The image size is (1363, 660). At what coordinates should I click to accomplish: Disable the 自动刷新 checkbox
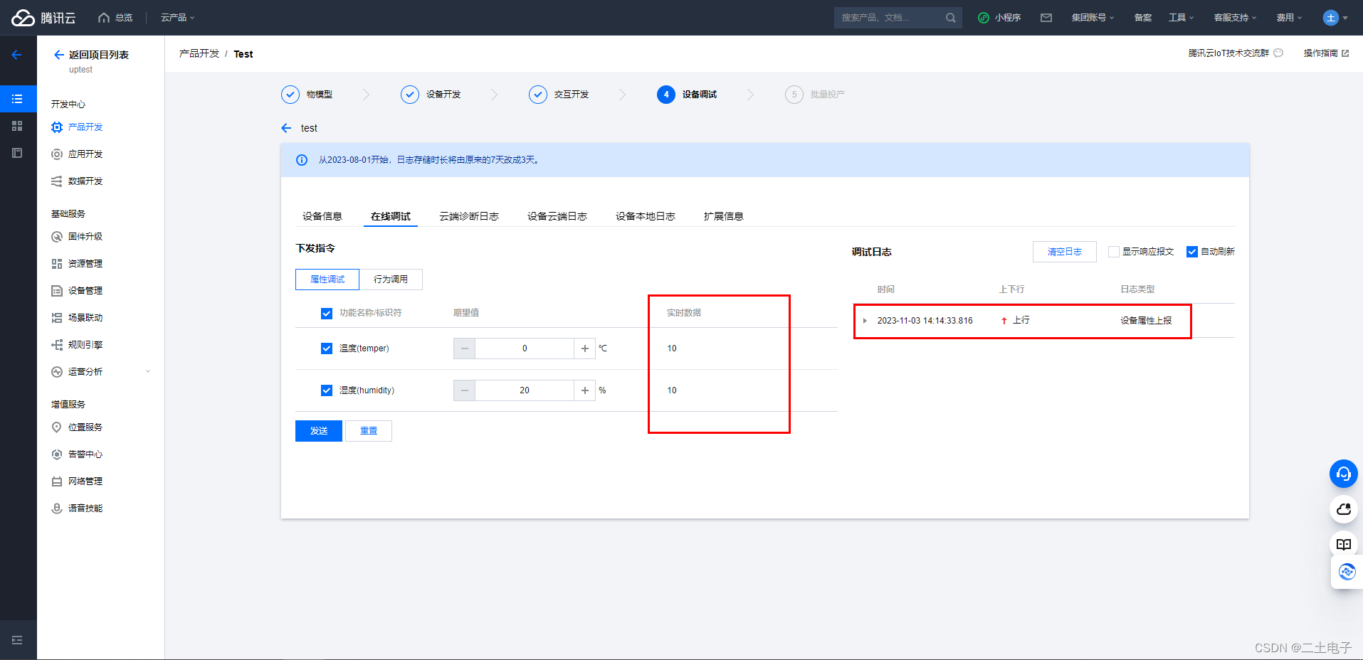tap(1192, 252)
